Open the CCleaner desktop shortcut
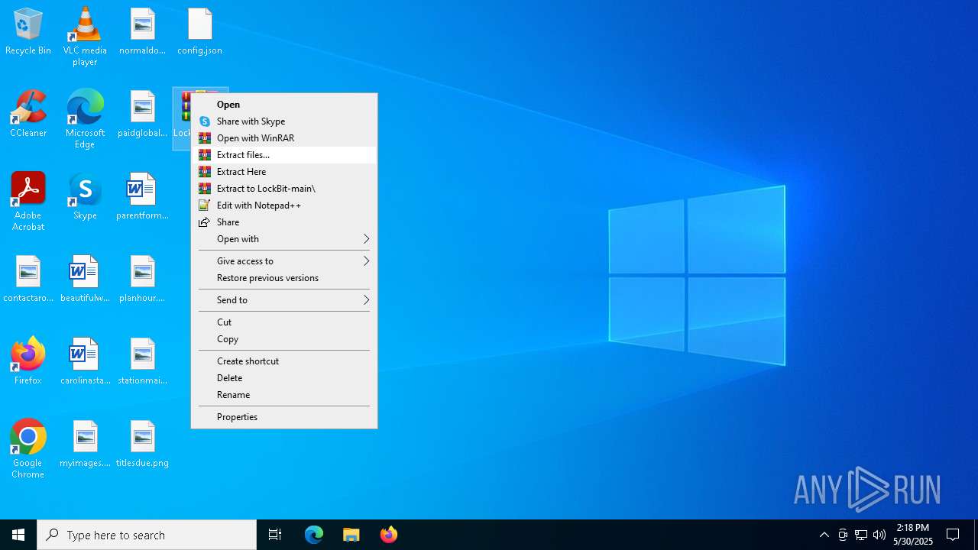978x550 pixels. point(28,115)
